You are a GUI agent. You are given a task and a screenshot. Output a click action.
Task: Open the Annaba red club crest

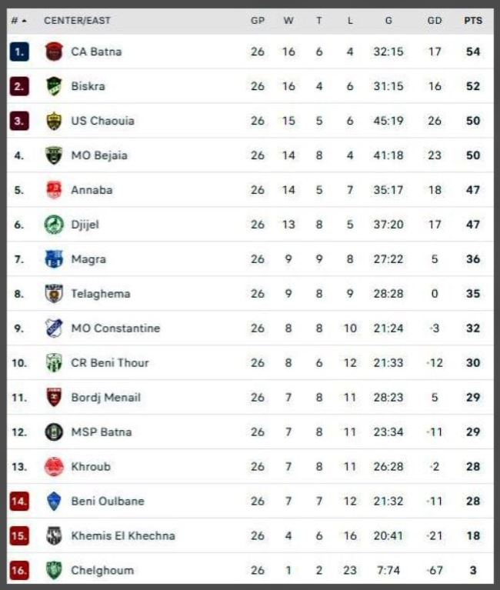54,190
